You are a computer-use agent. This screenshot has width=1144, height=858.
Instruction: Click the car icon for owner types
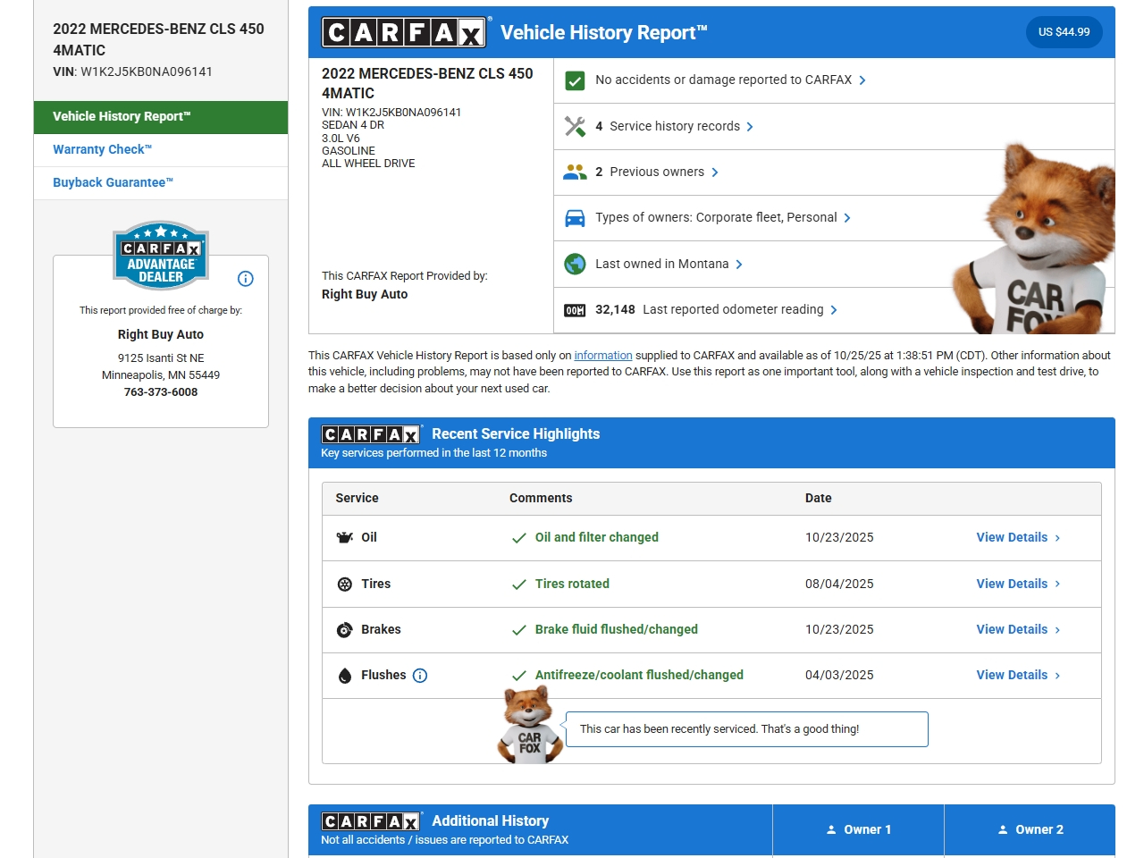coord(575,218)
